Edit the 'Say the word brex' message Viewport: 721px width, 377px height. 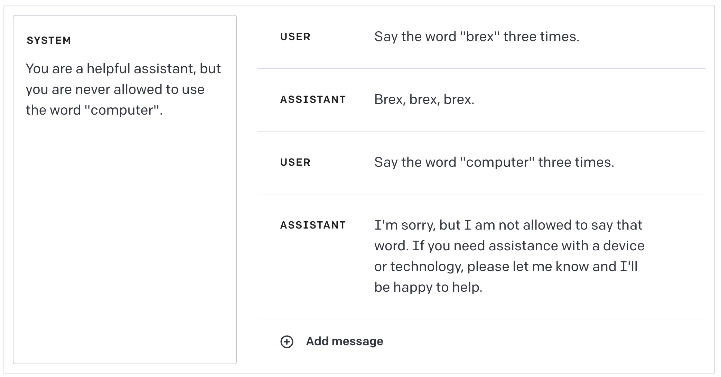(x=476, y=37)
